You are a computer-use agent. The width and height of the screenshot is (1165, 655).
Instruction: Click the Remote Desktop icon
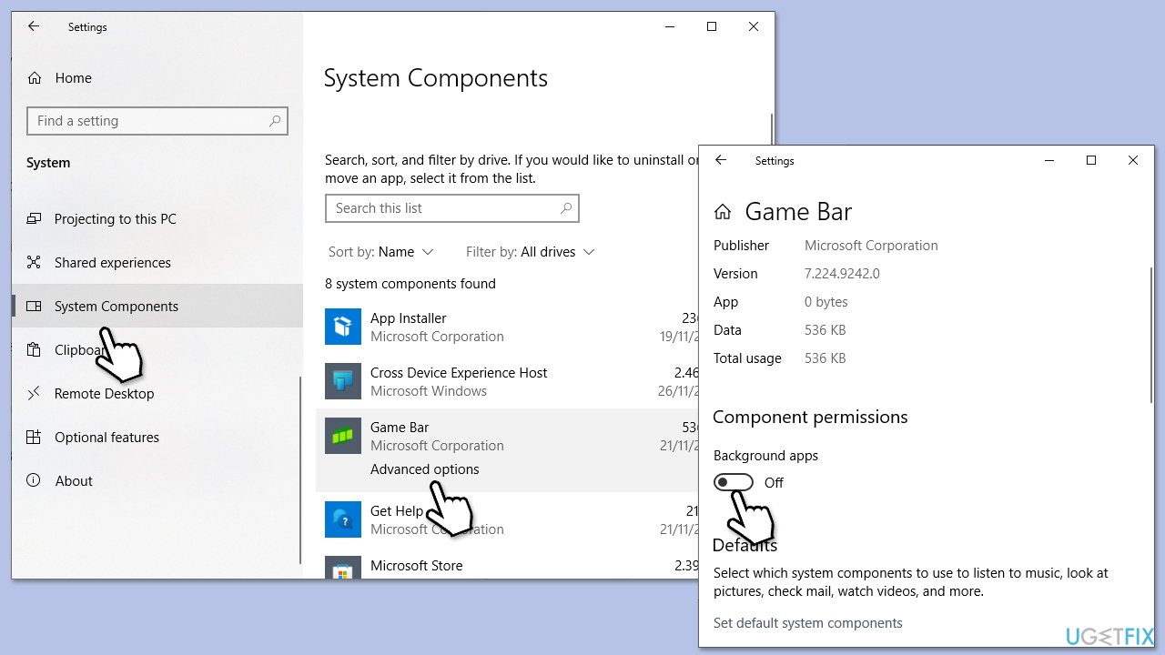pos(34,394)
